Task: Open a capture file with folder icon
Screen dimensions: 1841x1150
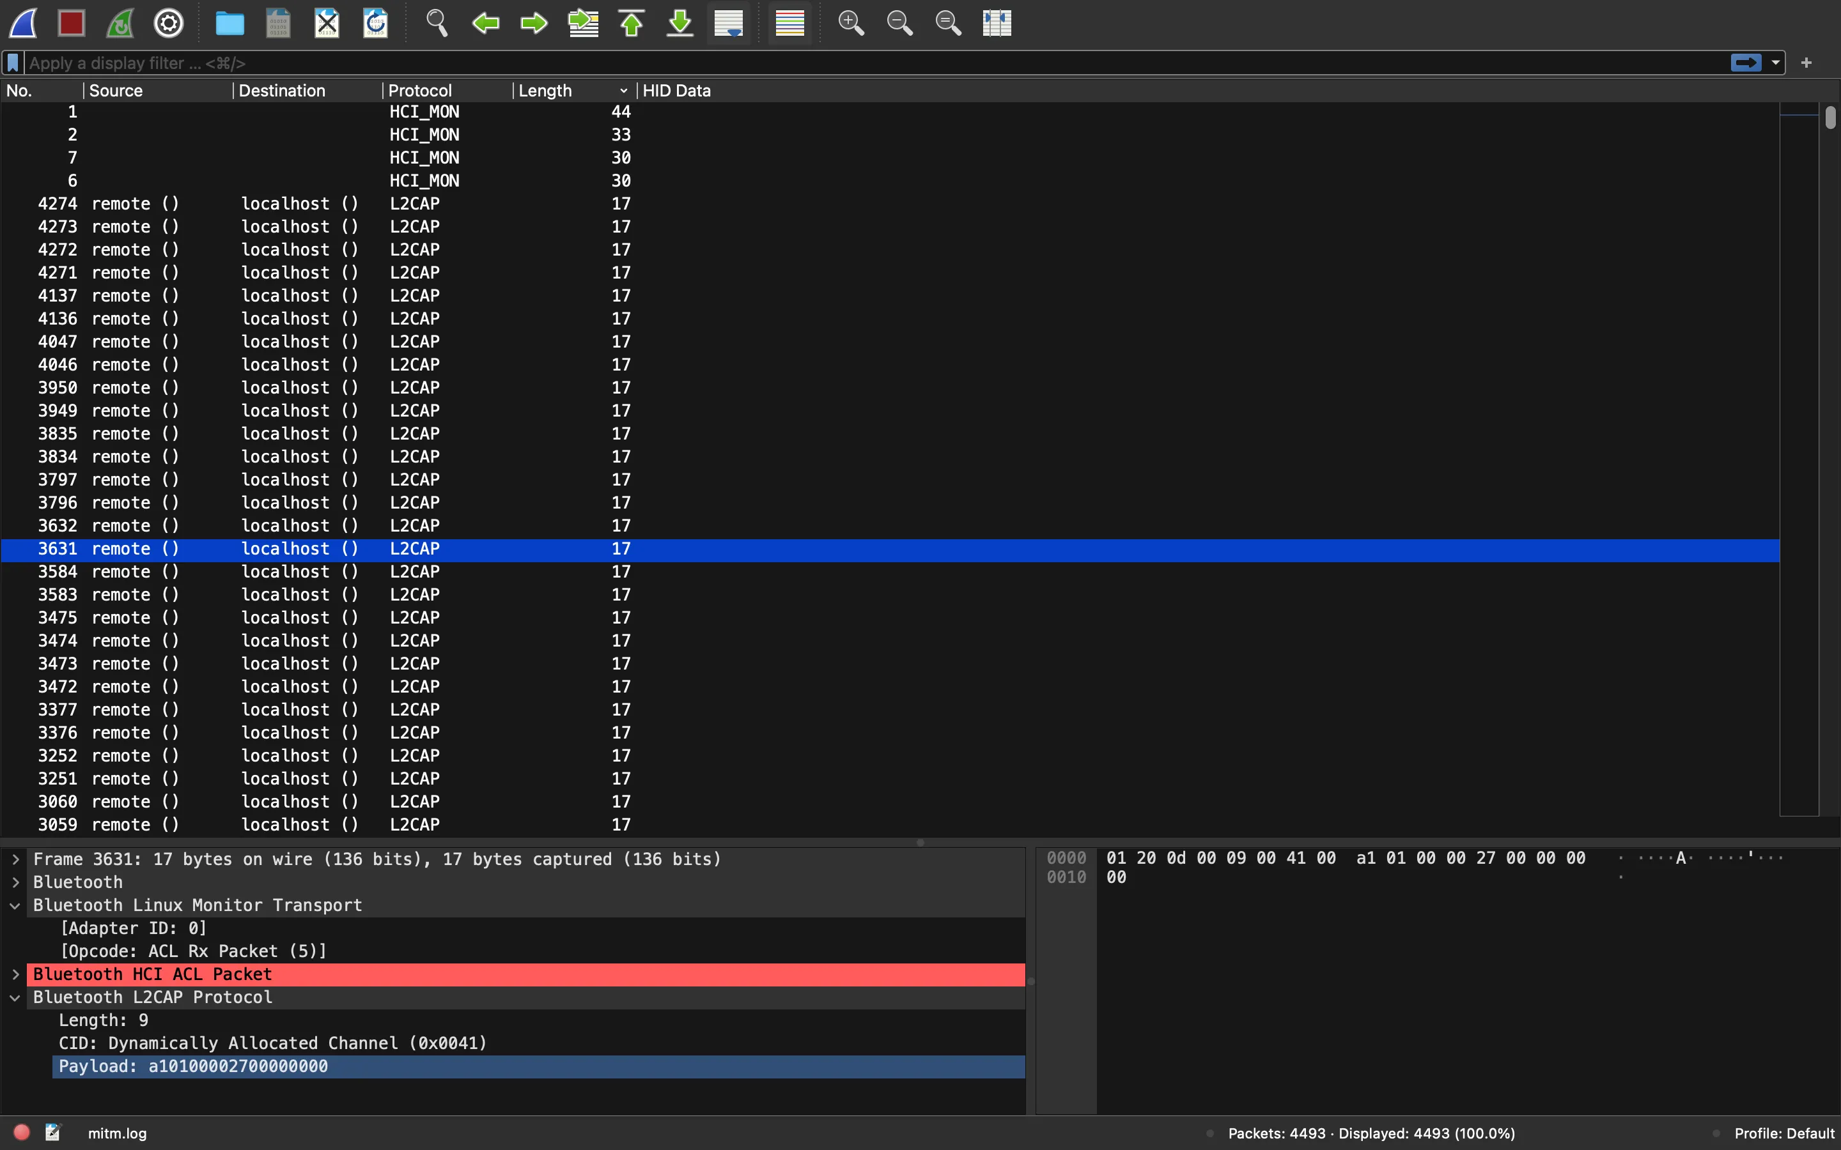Action: click(x=229, y=23)
